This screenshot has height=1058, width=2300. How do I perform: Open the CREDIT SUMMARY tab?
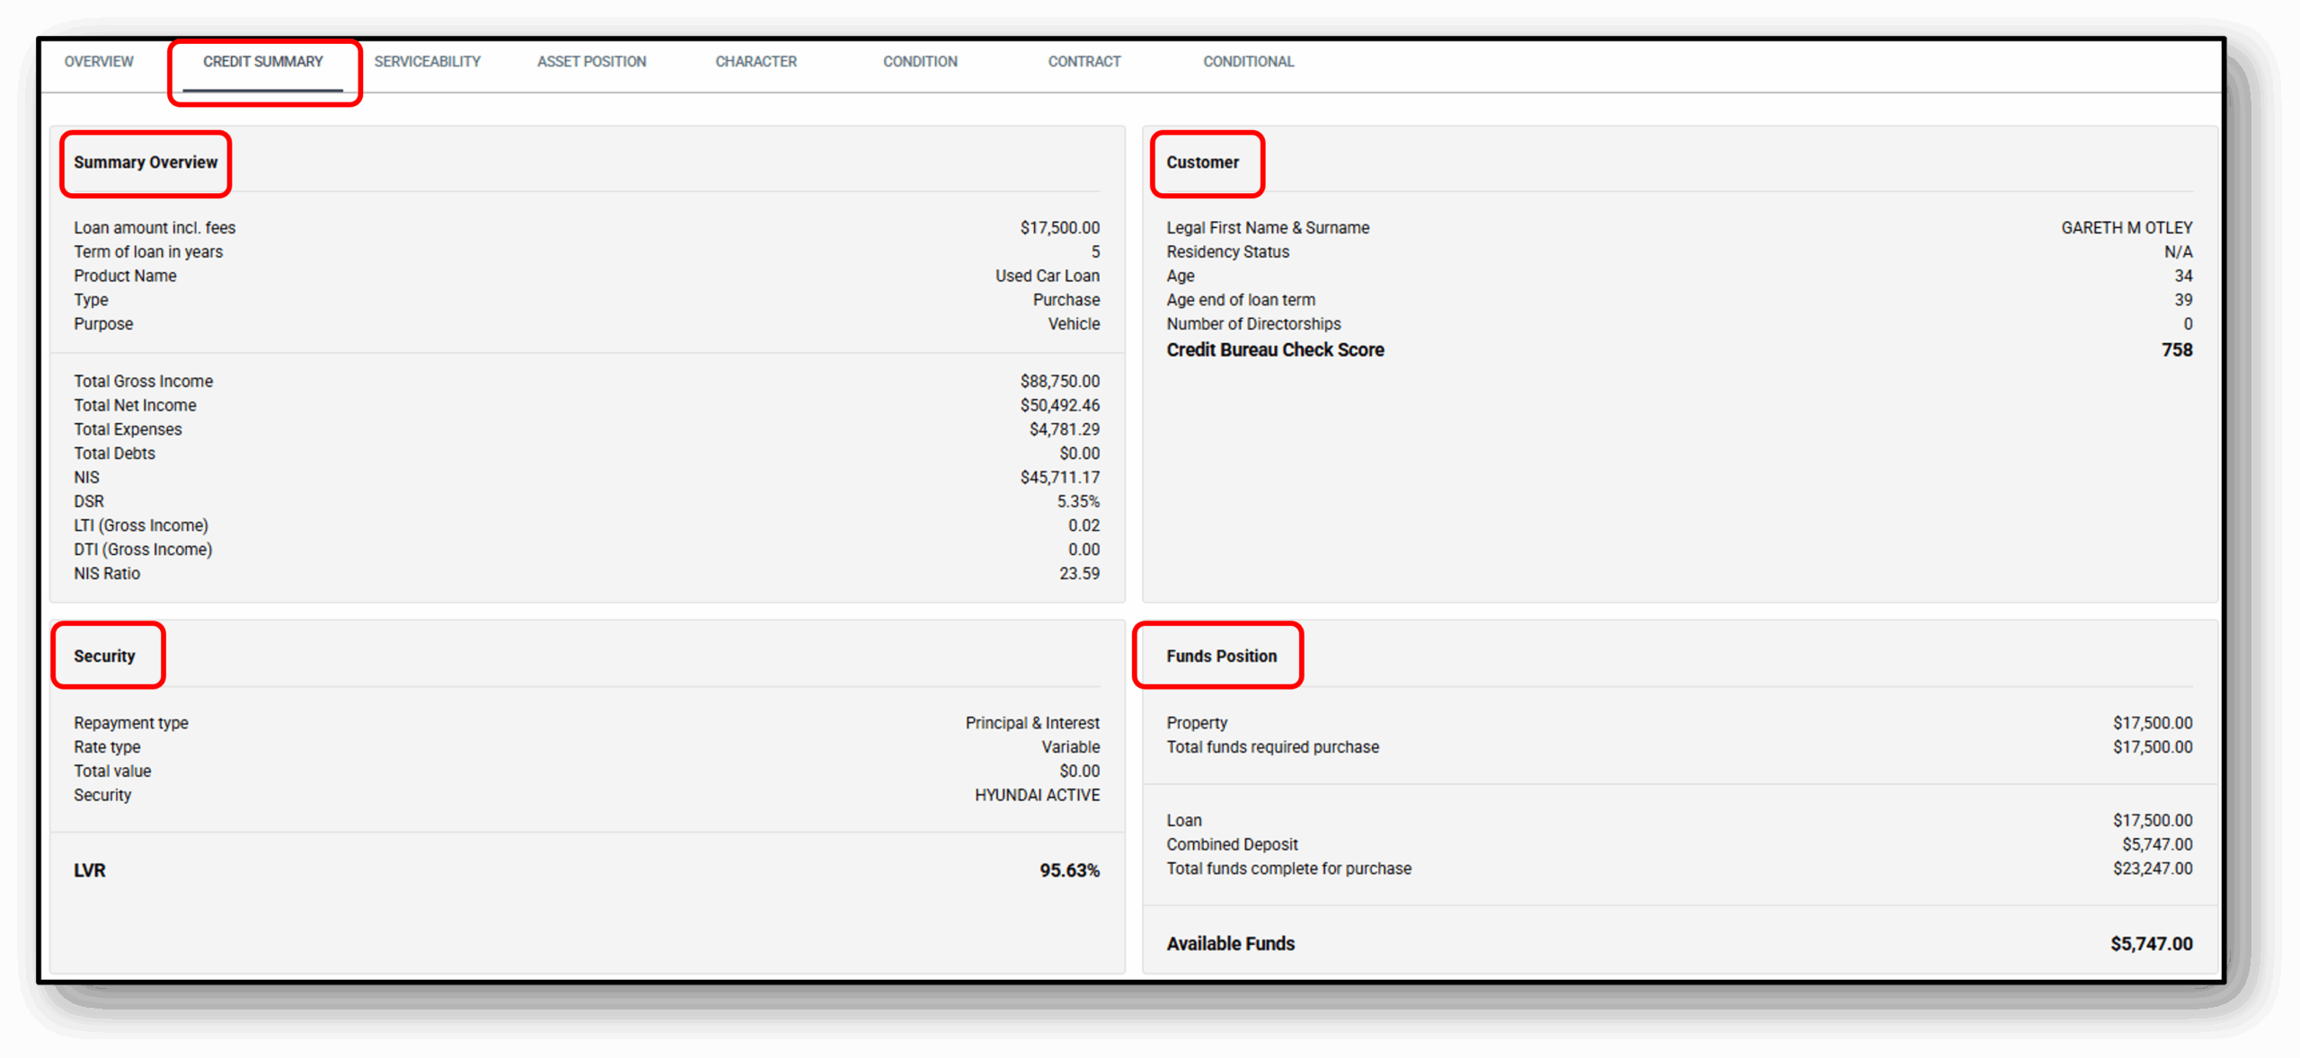point(263,61)
